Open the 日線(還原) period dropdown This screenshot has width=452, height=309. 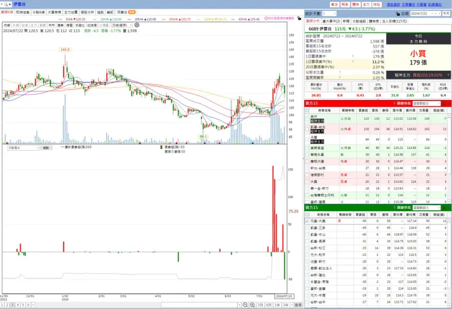(122, 25)
